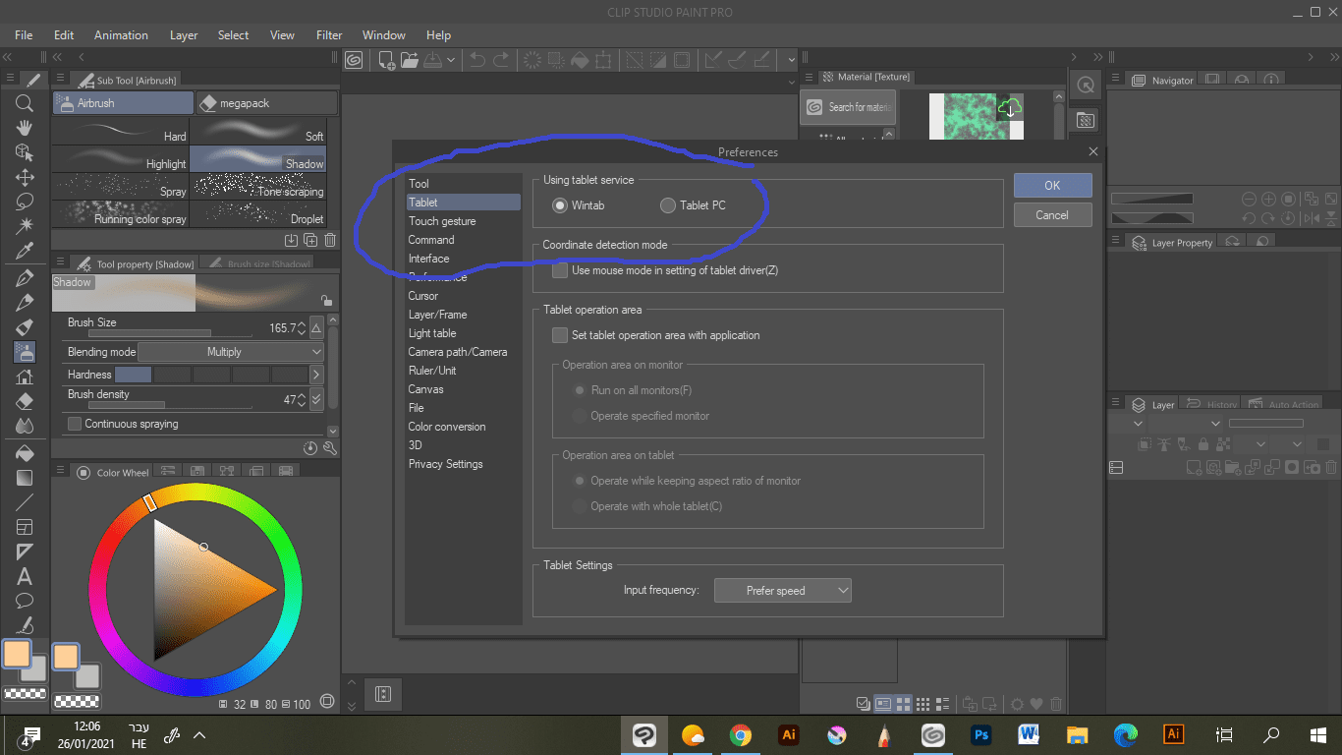
Task: Select Canvas category in Preferences list
Action: 426,389
